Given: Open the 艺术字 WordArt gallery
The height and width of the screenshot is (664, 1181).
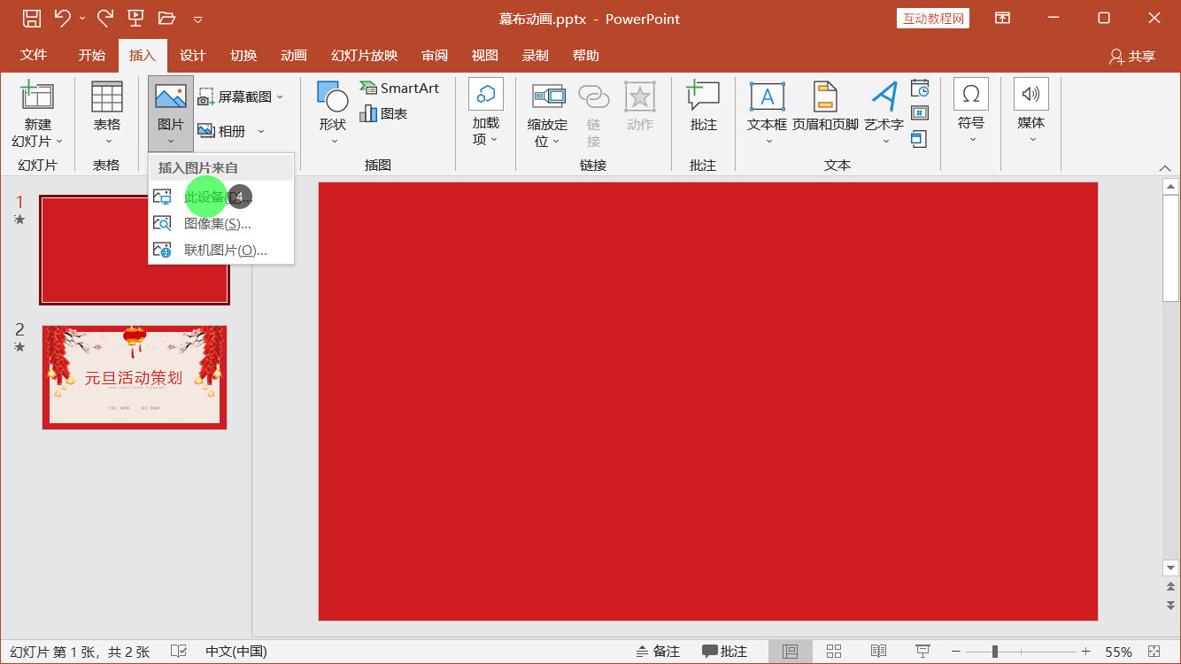Looking at the screenshot, I should pos(884,114).
